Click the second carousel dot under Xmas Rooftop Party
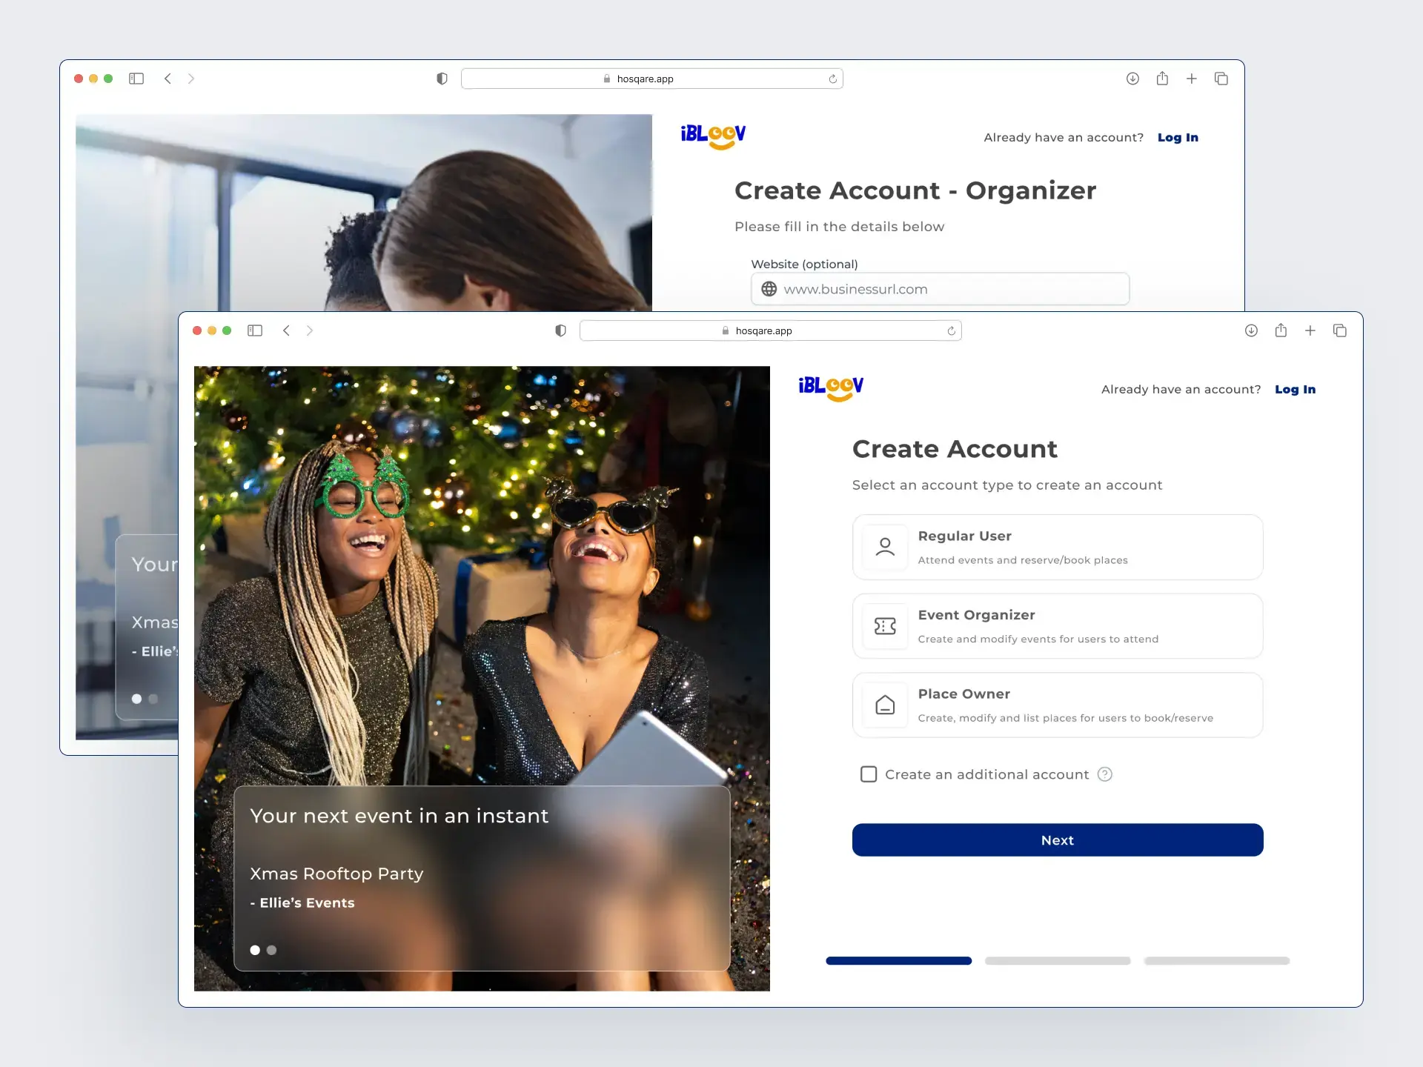This screenshot has width=1423, height=1067. click(x=271, y=950)
